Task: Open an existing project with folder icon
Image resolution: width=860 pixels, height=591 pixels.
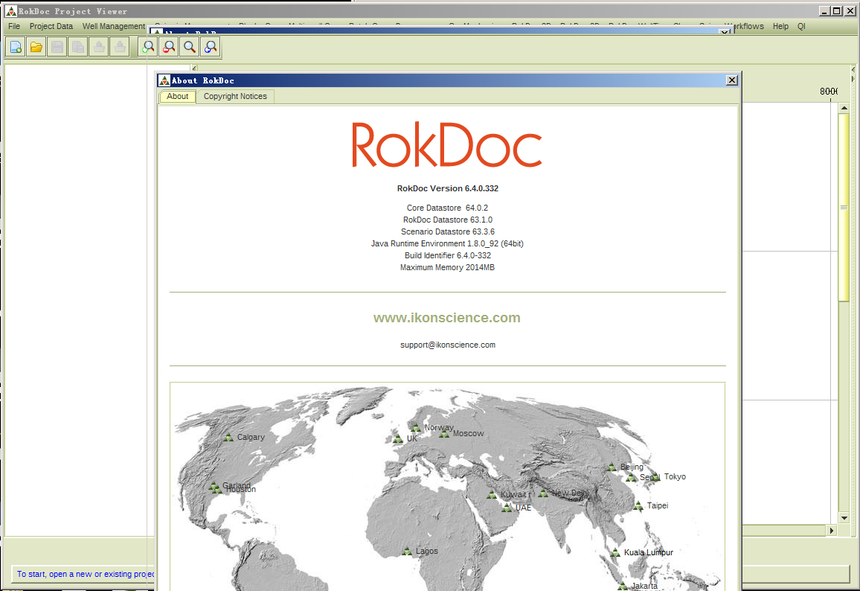Action: point(36,47)
